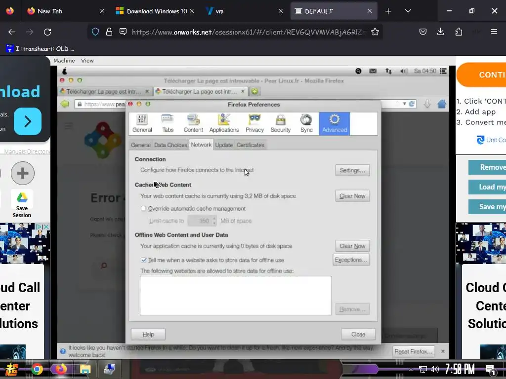Open the Pocket save icon
506x379 pixels.
[423, 32]
